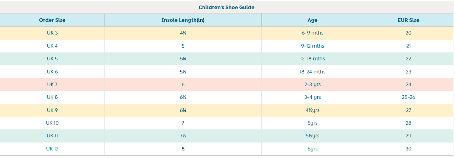Select EUR size 29
The image size is (455, 158).
408,136
